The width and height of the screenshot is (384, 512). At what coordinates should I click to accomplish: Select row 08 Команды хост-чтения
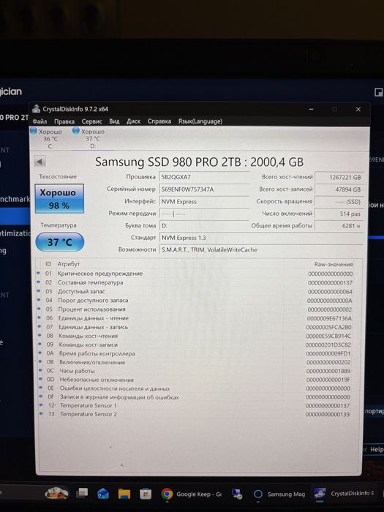(195, 336)
